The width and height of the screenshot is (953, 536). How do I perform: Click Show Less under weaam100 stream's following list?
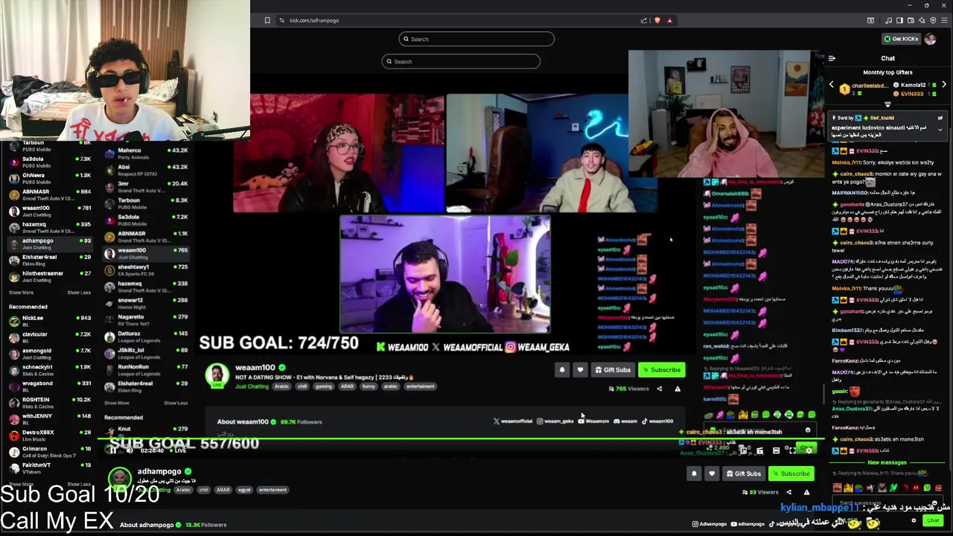(x=176, y=403)
